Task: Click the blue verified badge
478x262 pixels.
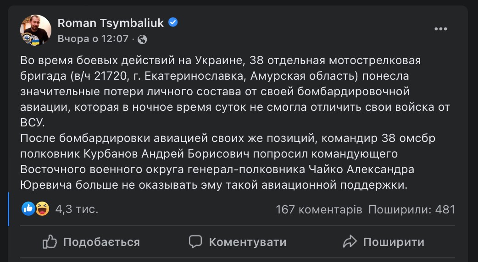Action: point(173,22)
